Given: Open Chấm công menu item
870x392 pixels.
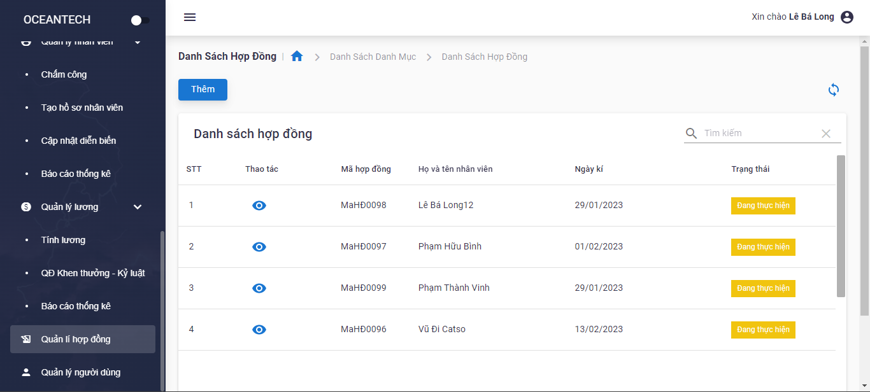Looking at the screenshot, I should (64, 74).
